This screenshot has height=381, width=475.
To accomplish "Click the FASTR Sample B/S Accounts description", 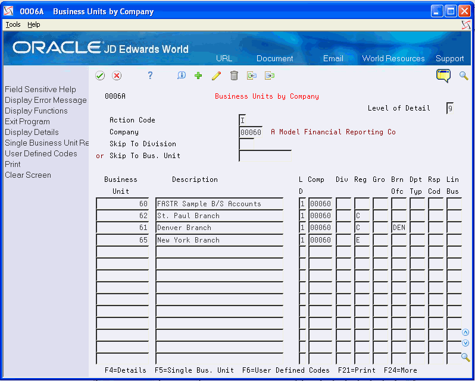I will pyautogui.click(x=219, y=204).
